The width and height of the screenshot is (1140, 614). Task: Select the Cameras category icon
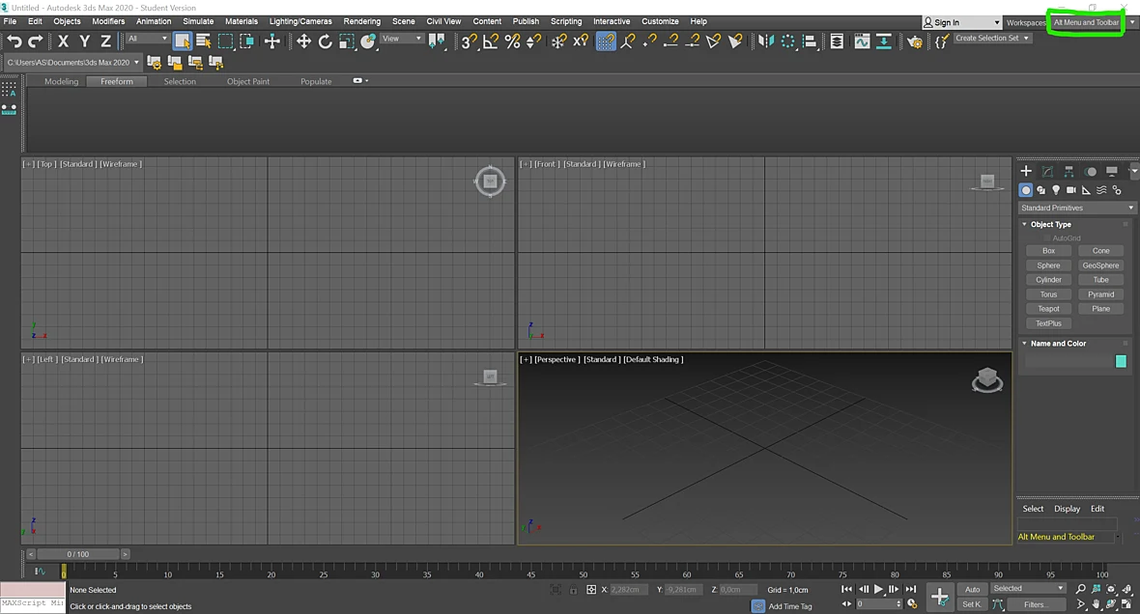point(1071,190)
